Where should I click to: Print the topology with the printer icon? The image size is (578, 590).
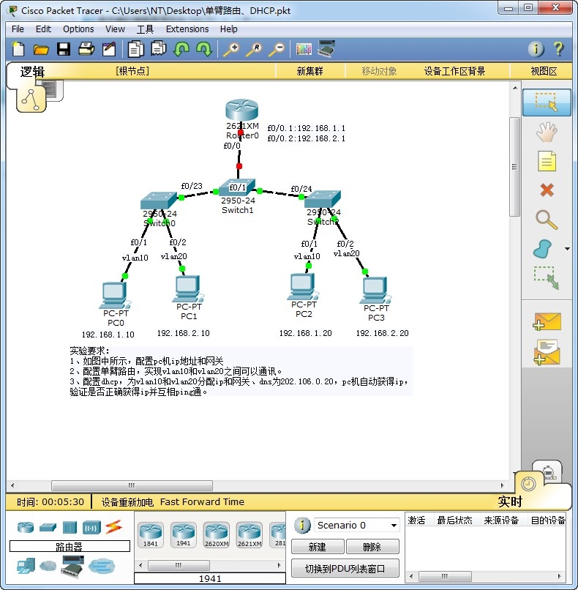click(x=86, y=49)
